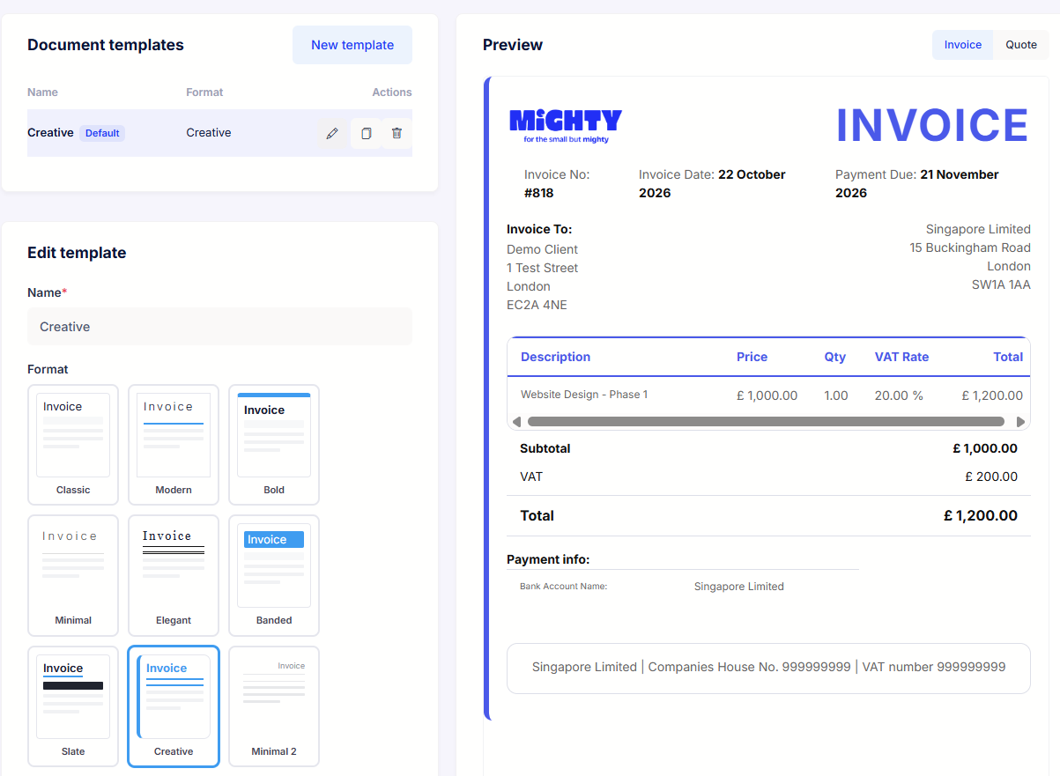Click the 'Demo Client' name

[x=542, y=249]
